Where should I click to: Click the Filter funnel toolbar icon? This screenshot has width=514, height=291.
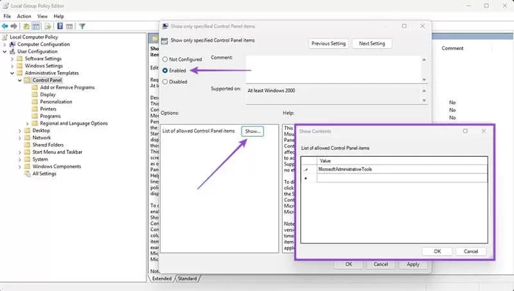click(x=82, y=26)
